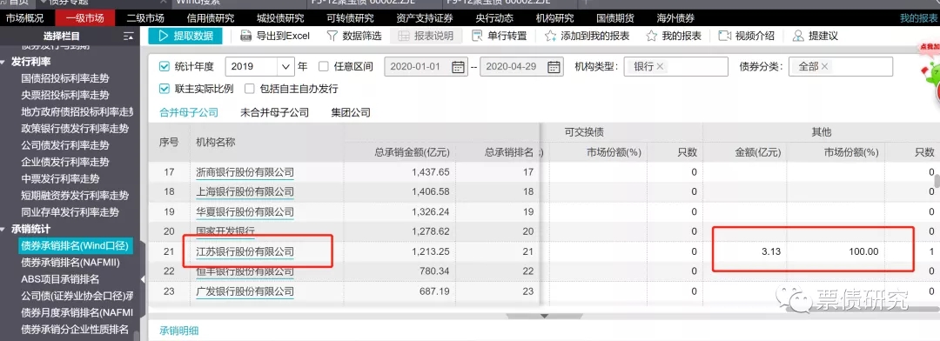The height and width of the screenshot is (341, 940).
Task: Collapse the 发行利率 tree section
Action: [3, 61]
